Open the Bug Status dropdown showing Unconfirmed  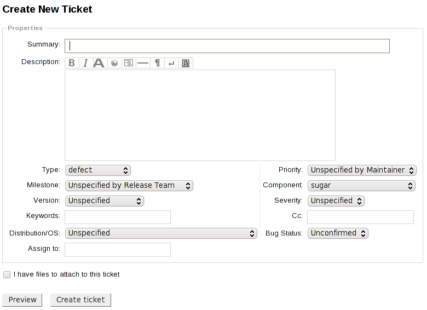(x=337, y=233)
